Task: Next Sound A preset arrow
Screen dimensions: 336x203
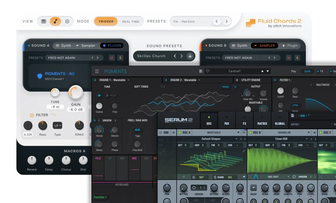Action: 98,58
